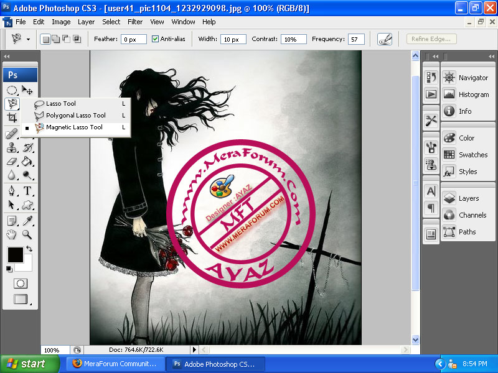Open the Filter menu
The image size is (498, 373).
coord(135,22)
